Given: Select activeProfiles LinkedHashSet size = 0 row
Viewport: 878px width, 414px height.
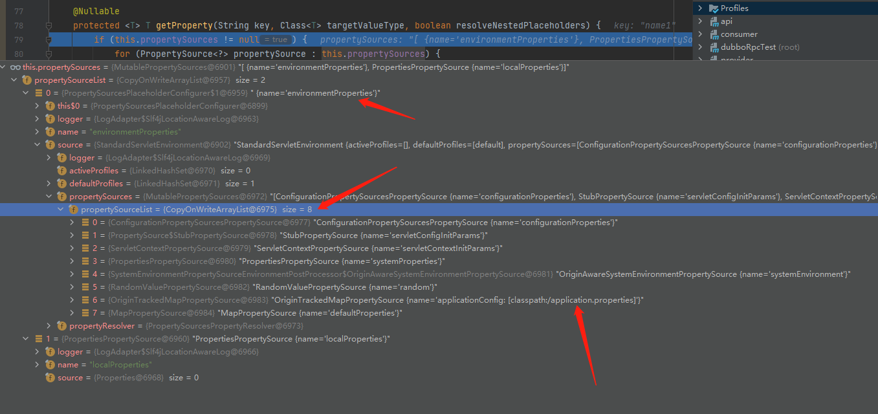Looking at the screenshot, I should coord(439,171).
